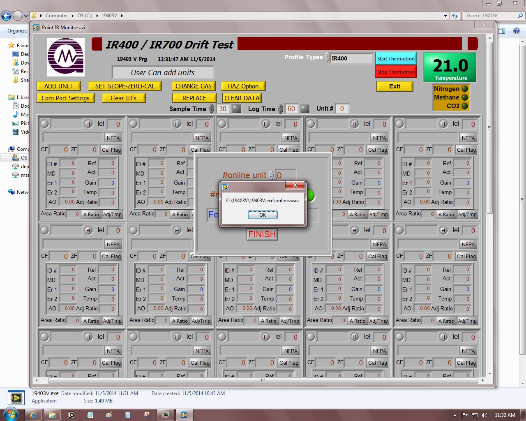Click the active LabVIEW app taskbar button

tap(185, 415)
